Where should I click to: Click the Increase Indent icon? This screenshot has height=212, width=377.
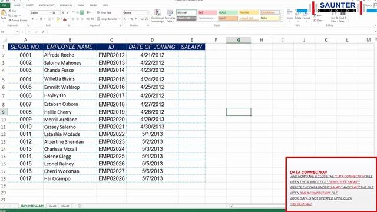(x=92, y=19)
